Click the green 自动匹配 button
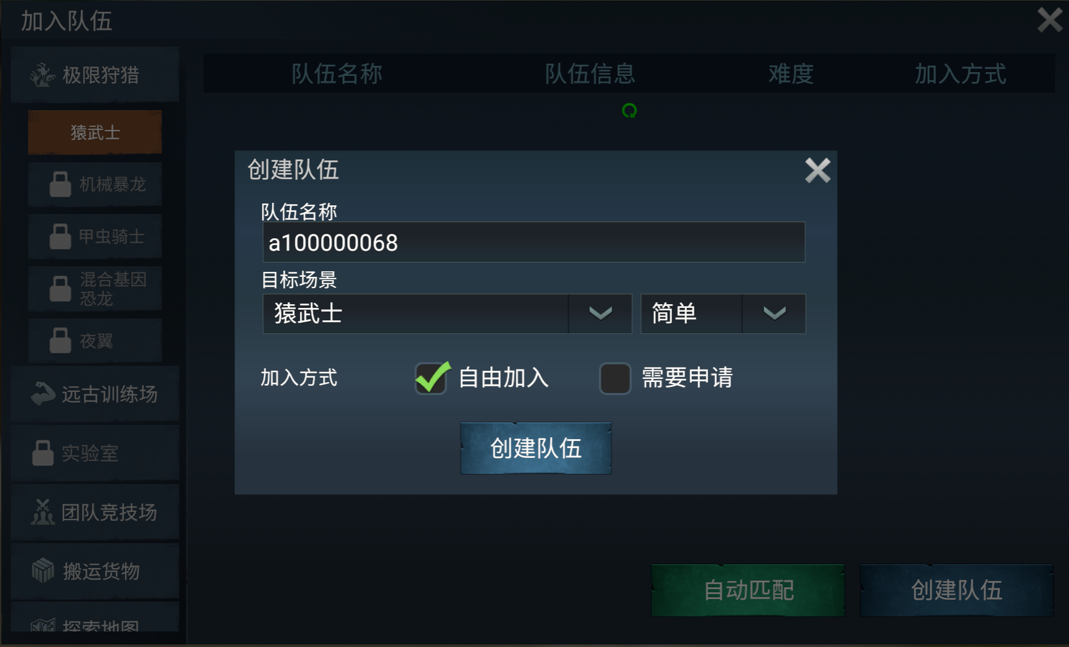This screenshot has height=647, width=1069. point(748,590)
